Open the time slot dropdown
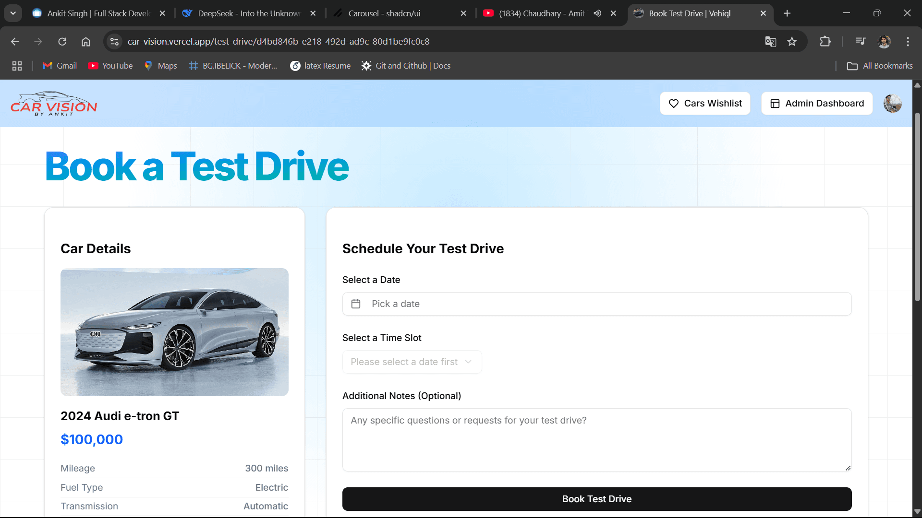 pyautogui.click(x=412, y=362)
